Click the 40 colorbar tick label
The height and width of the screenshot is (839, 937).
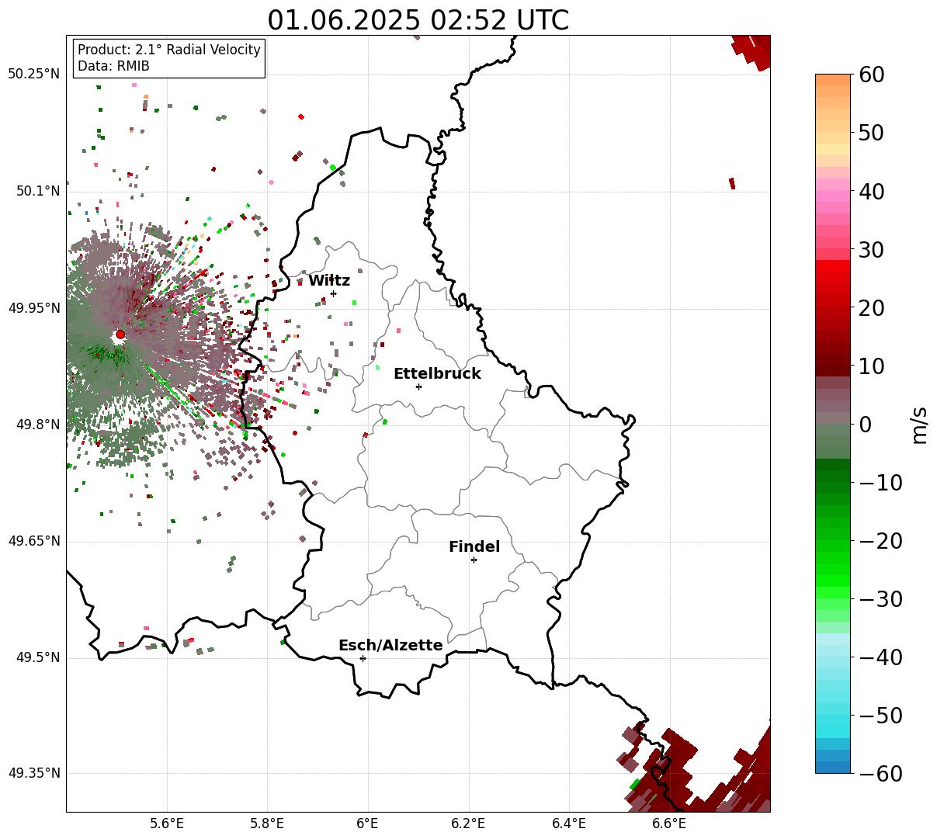pyautogui.click(x=873, y=191)
